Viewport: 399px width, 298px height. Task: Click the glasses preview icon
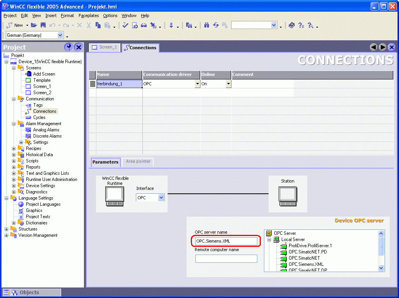(144, 25)
